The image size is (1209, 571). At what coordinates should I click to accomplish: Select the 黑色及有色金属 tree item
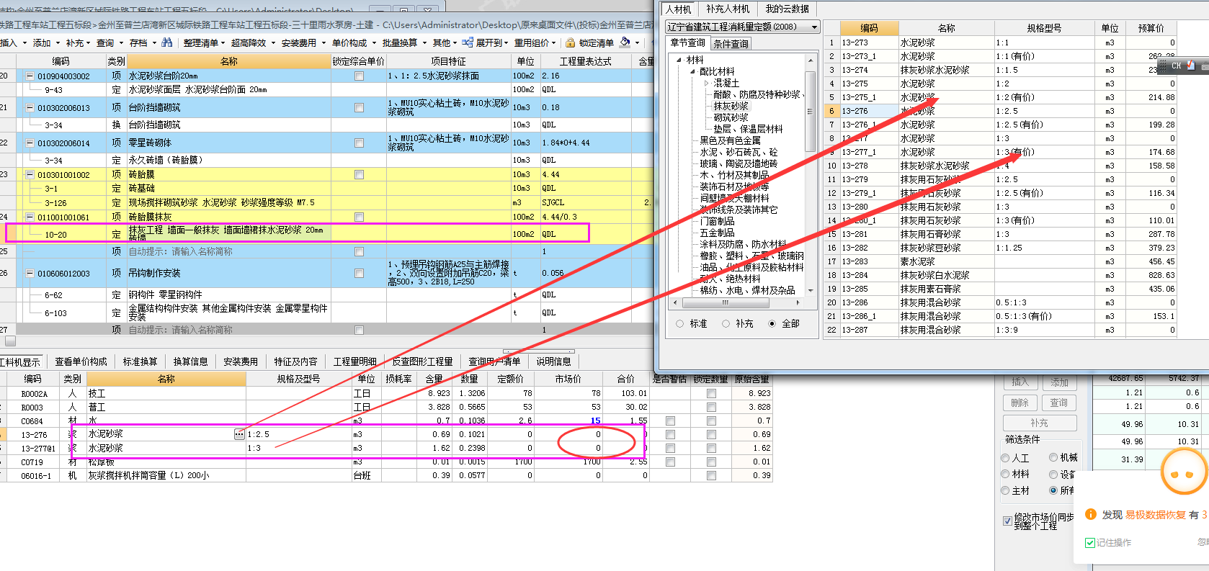click(730, 140)
